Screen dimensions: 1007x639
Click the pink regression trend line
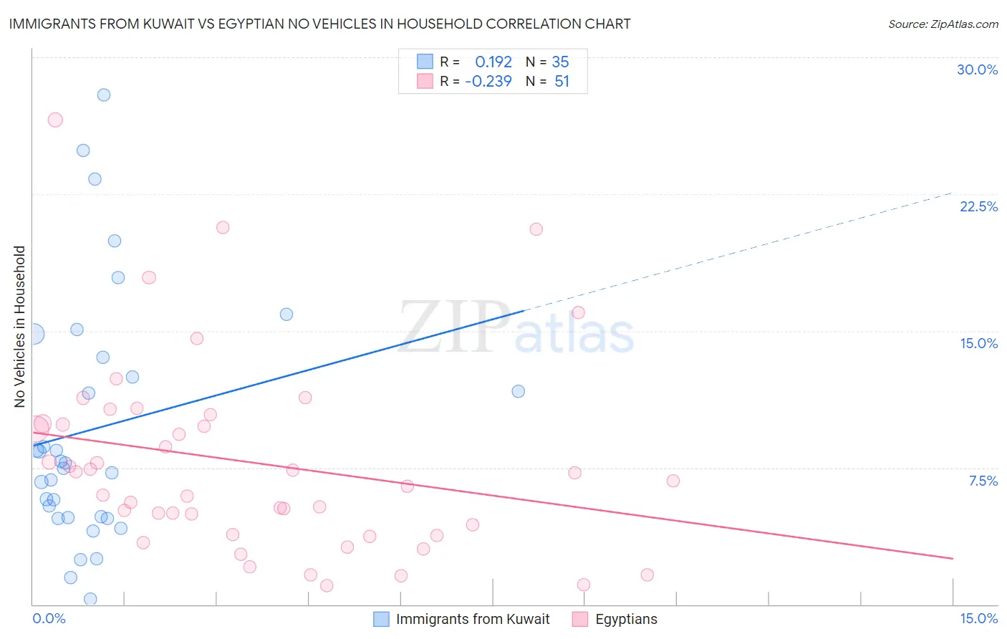point(493,495)
